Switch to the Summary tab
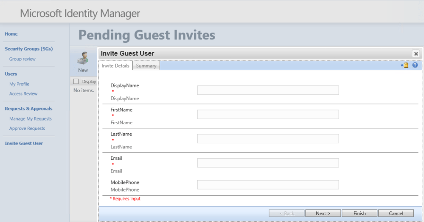This screenshot has width=424, height=222. pos(146,66)
